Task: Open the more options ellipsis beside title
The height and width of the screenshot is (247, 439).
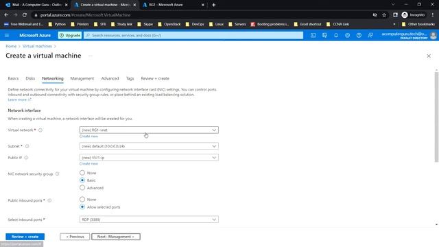Action: pyautogui.click(x=90, y=56)
